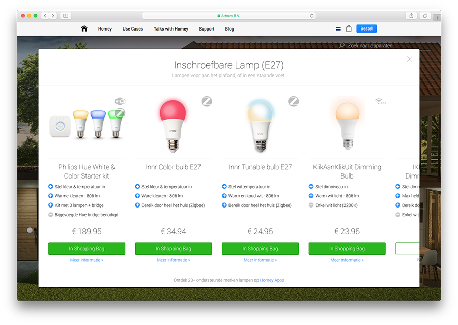Click the plus icon beside Ware kleuren - 806 lm
This screenshot has height=325, width=458.
tap(137, 196)
